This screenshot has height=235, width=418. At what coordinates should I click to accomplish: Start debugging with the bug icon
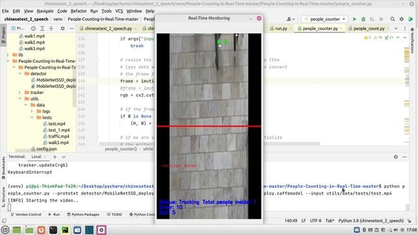click(363, 19)
